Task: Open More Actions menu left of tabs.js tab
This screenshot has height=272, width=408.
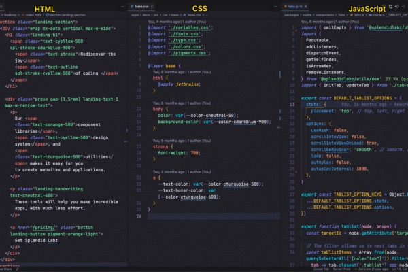Action: pos(276,7)
